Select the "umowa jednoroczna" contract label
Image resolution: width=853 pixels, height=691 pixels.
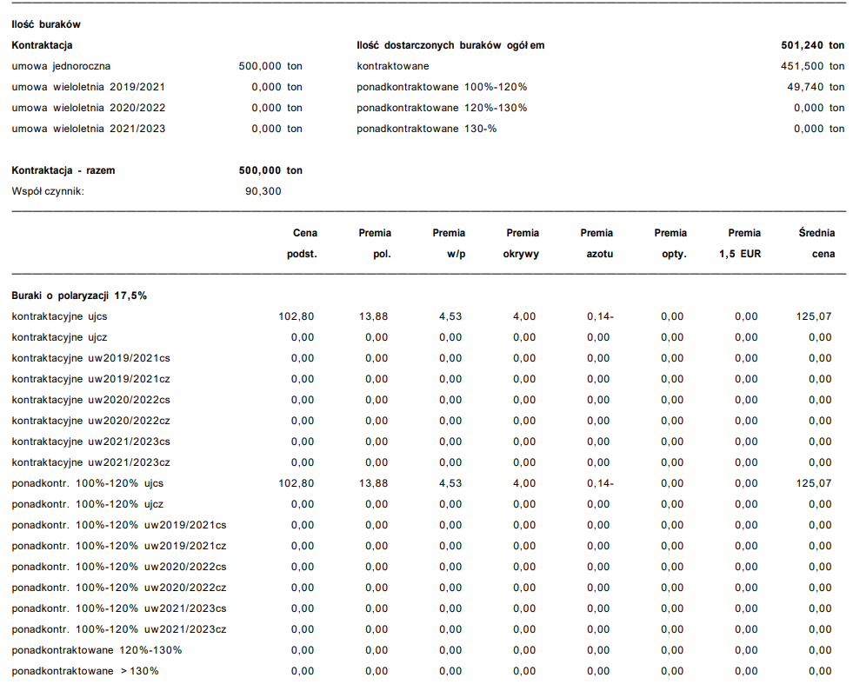tap(61, 66)
